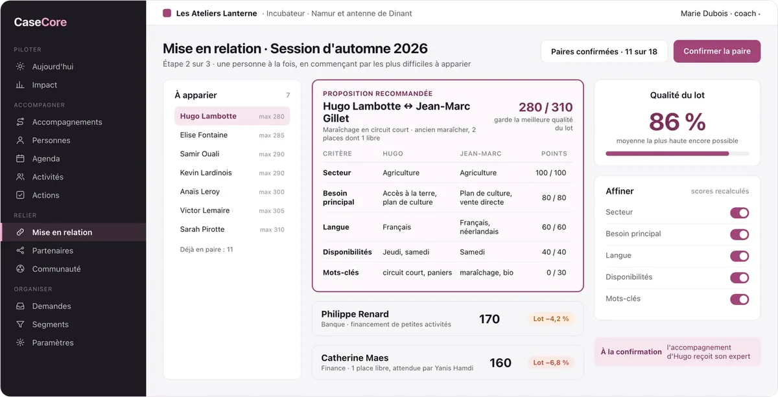Open Accompagnements in the sidebar
Image resolution: width=778 pixels, height=397 pixels.
pyautogui.click(x=73, y=122)
